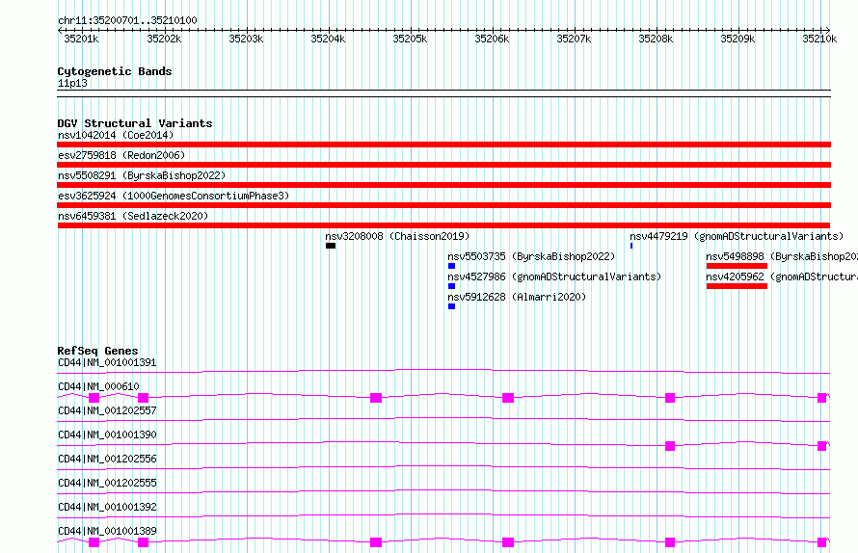Image resolution: width=858 pixels, height=553 pixels.
Task: Click the NM_000610 exon near 35210k
Action: (822, 398)
